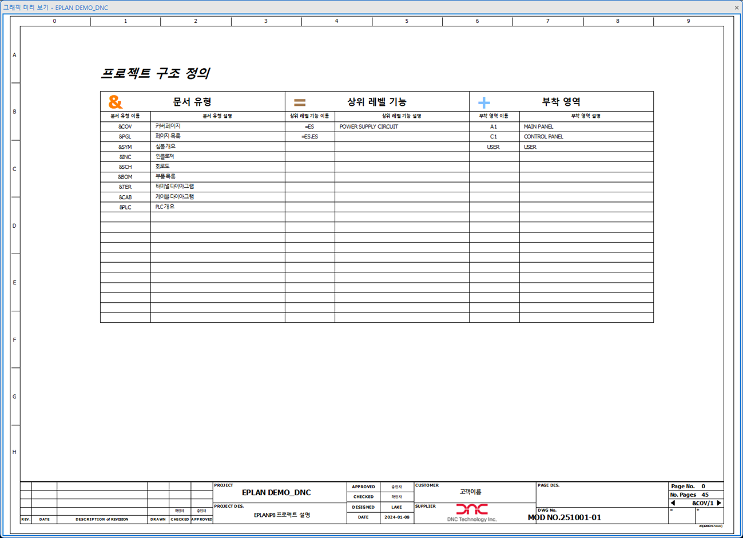Click column ruler number 9

pos(688,21)
